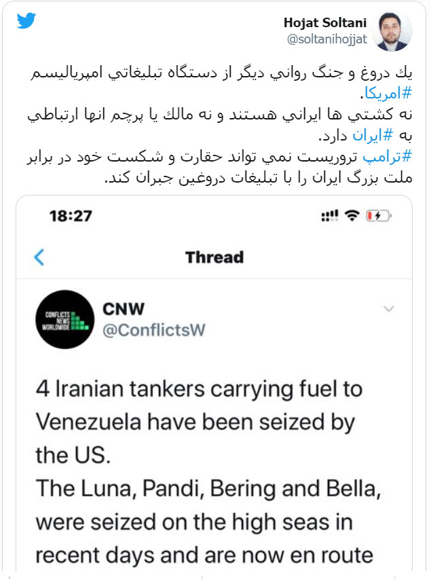This screenshot has height=579, width=431.
Task: Expand the CNW tweet options chevron
Action: (389, 307)
